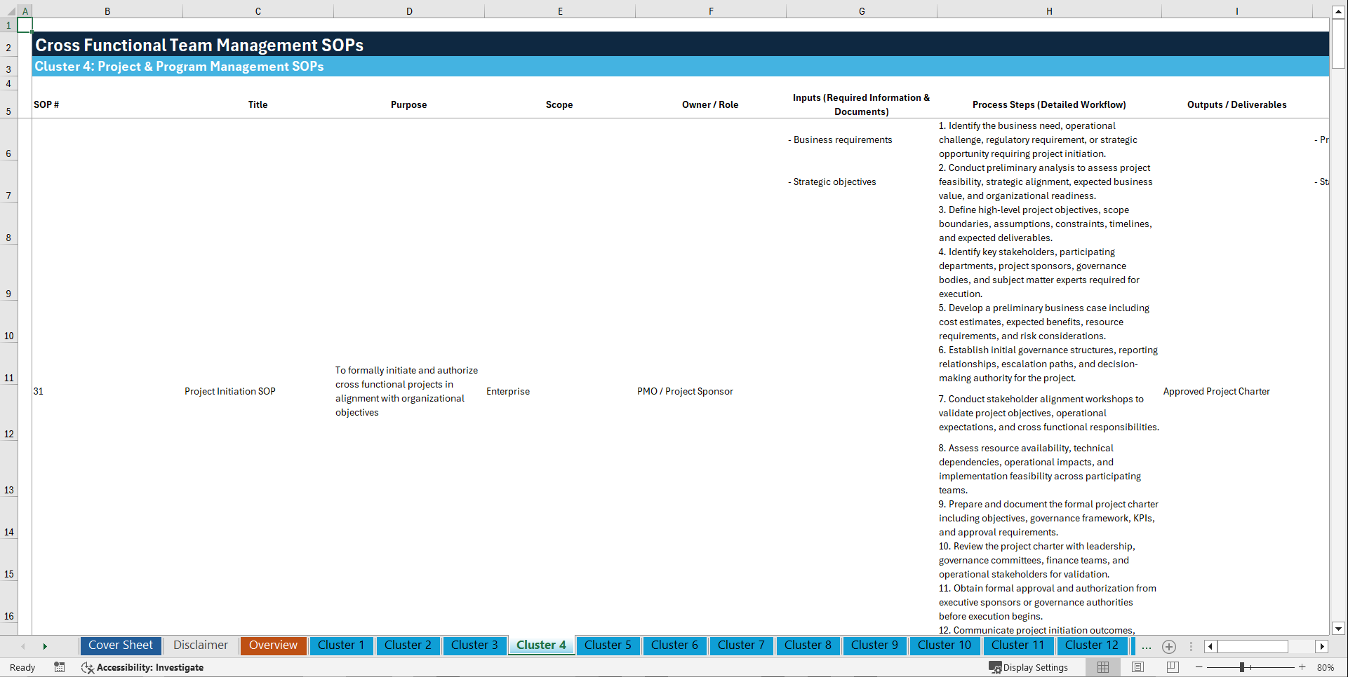Screen dimensions: 1348x677
Task: Open zoom level 80% dialog
Action: tap(1326, 667)
